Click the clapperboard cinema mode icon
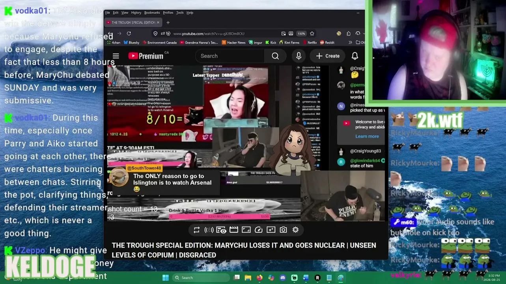The image size is (506, 284). coord(233,230)
